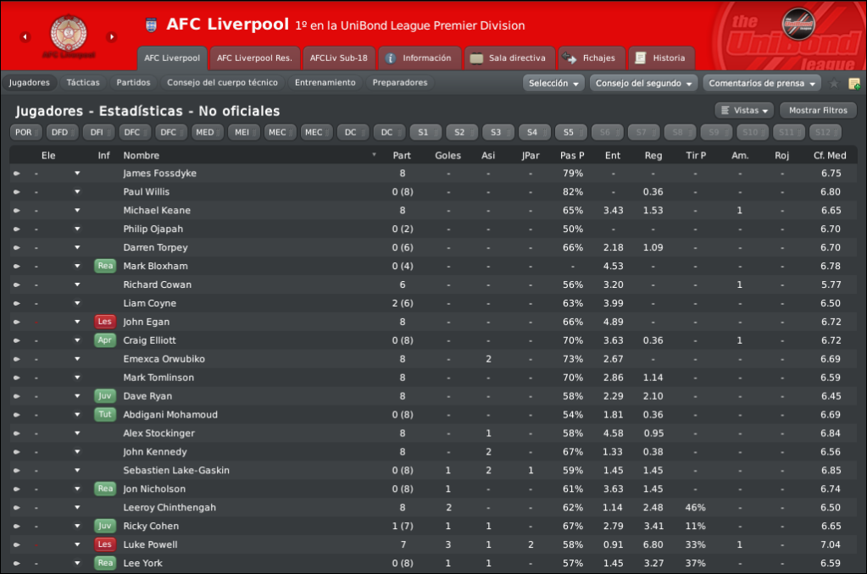Switch to the Fichajes tab
Screen dimensions: 867x574
point(592,58)
